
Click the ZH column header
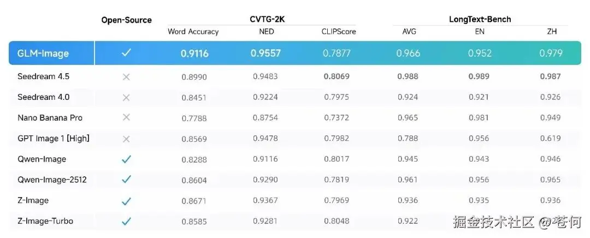click(552, 32)
